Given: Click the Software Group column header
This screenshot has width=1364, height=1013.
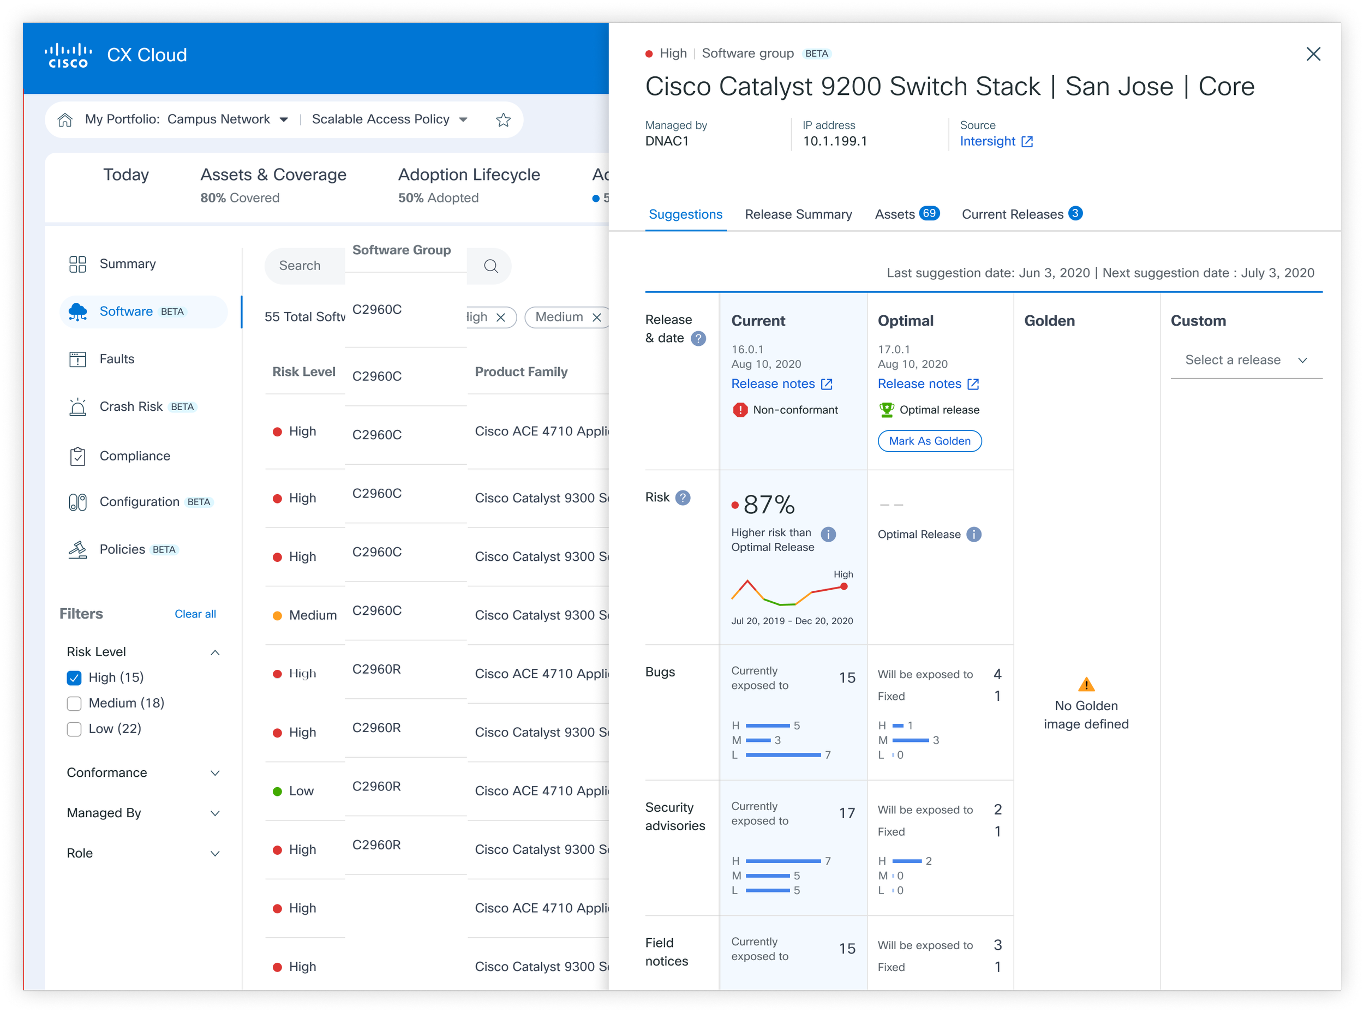Looking at the screenshot, I should [401, 250].
